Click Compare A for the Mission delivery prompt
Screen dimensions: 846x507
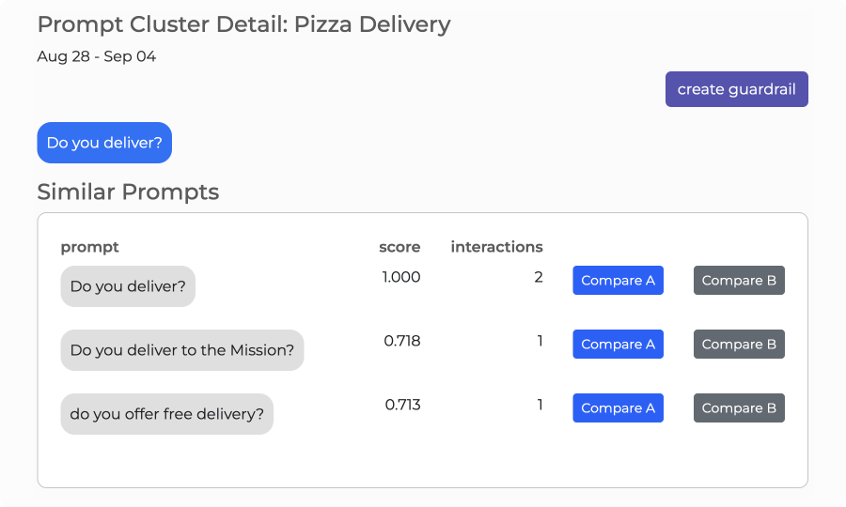pos(618,345)
